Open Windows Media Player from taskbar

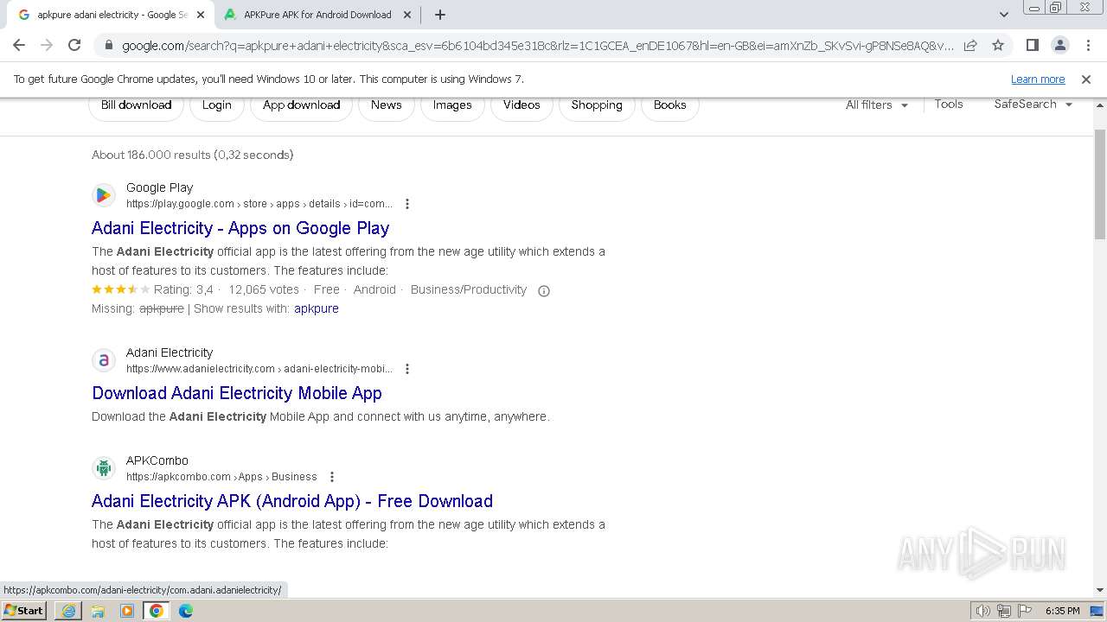point(127,611)
